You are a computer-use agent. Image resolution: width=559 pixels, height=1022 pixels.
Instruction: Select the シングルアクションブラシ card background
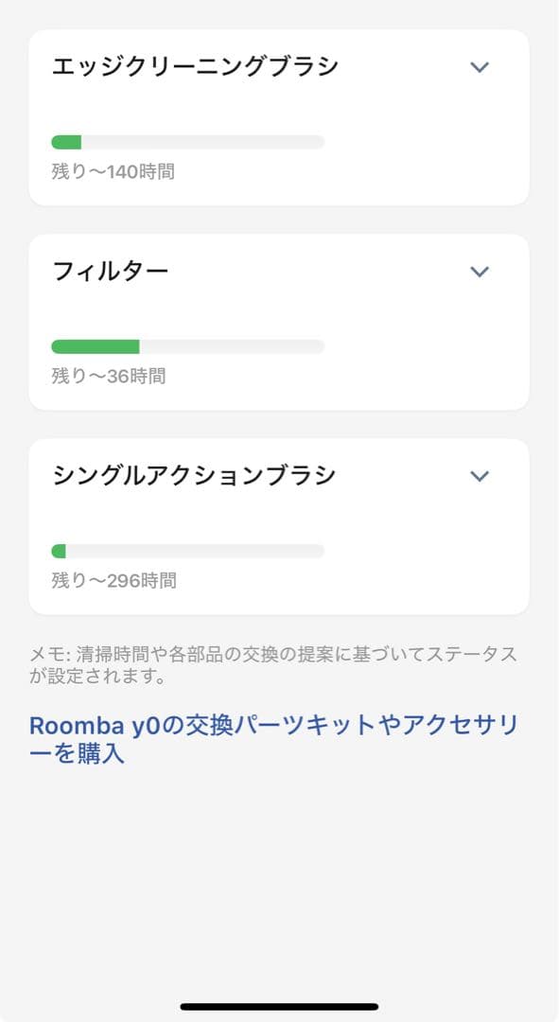pos(279,525)
